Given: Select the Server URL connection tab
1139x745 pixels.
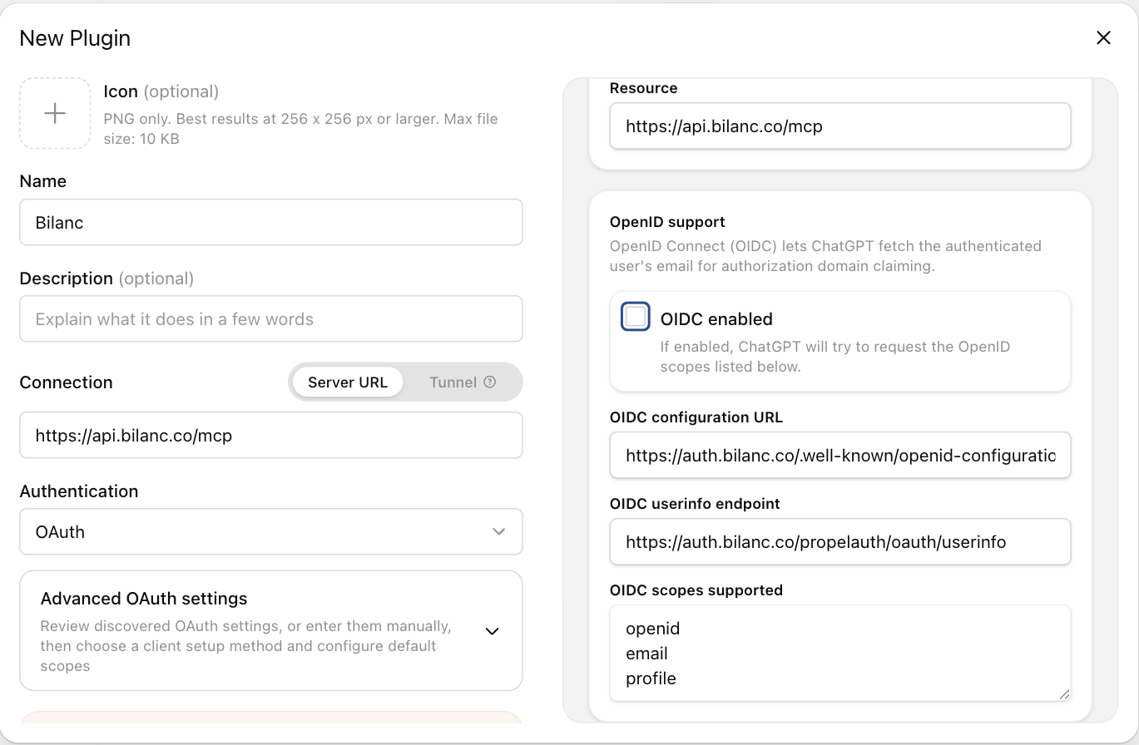Looking at the screenshot, I should (x=348, y=382).
